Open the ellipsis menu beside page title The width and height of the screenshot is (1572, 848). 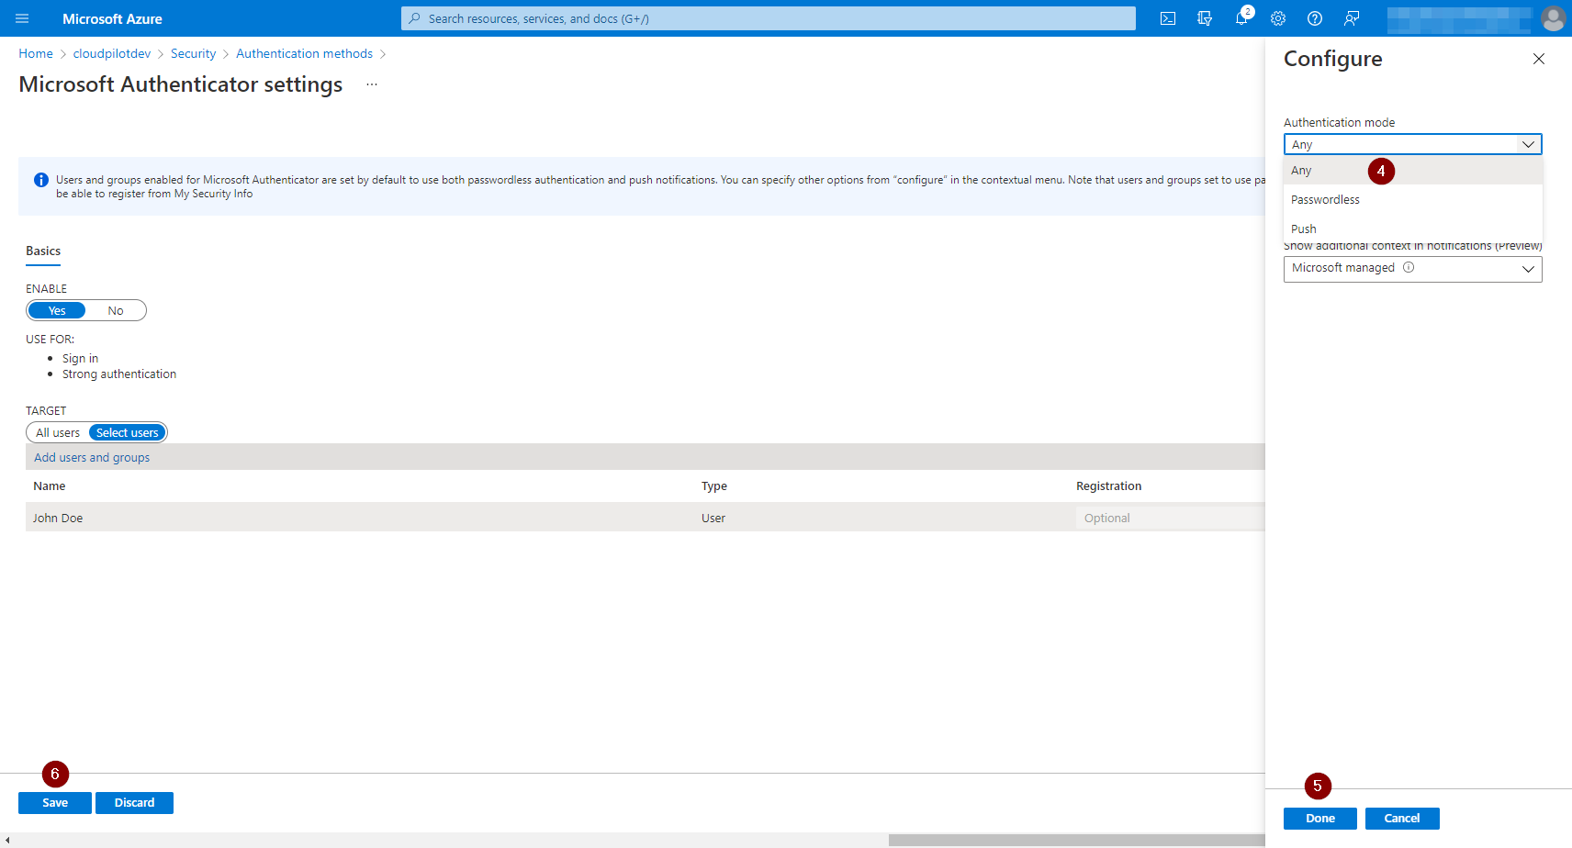[372, 84]
